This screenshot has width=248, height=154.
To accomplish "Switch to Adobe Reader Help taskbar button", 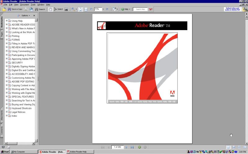I will tap(80, 152).
